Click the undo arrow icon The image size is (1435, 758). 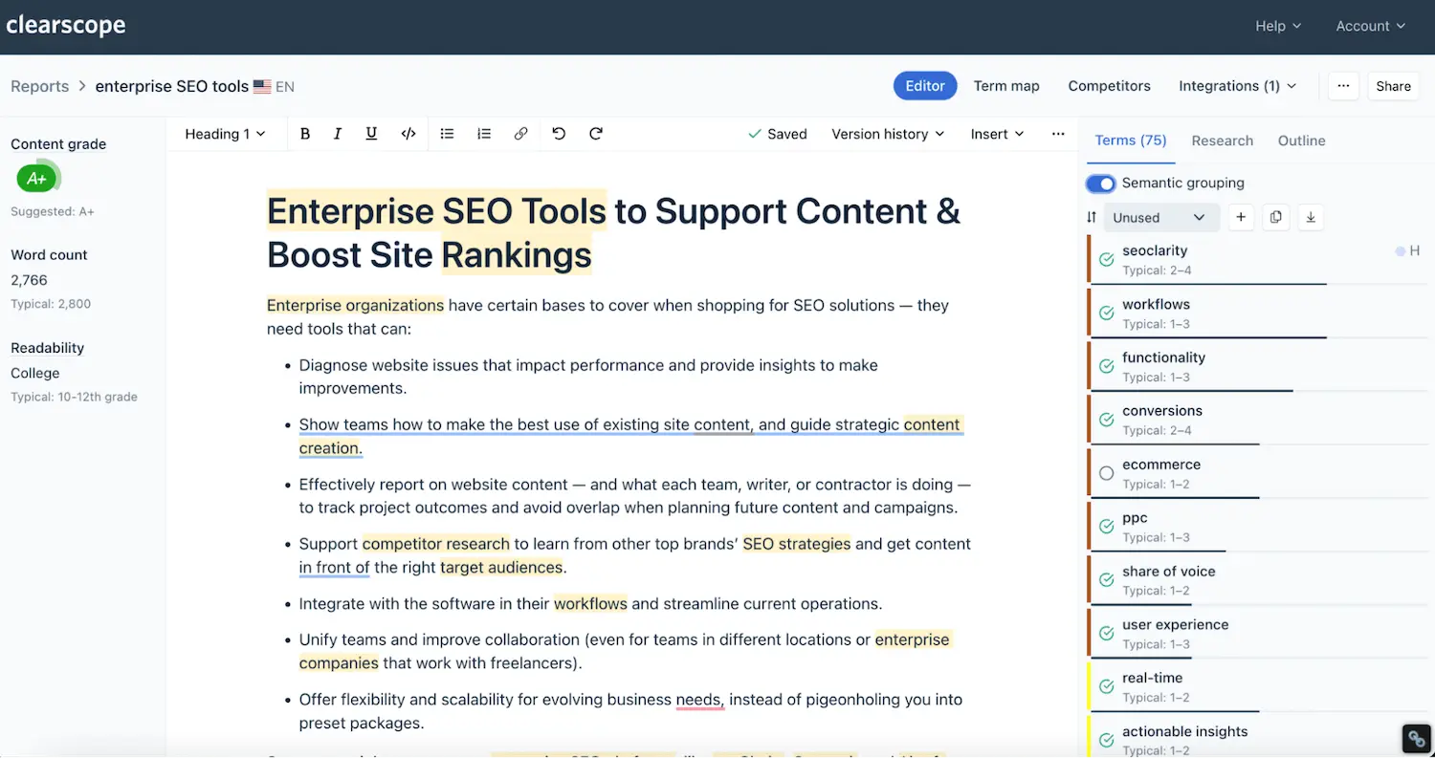point(559,134)
